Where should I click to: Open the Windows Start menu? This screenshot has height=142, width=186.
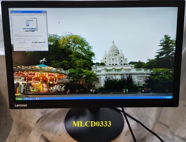click(x=19, y=99)
